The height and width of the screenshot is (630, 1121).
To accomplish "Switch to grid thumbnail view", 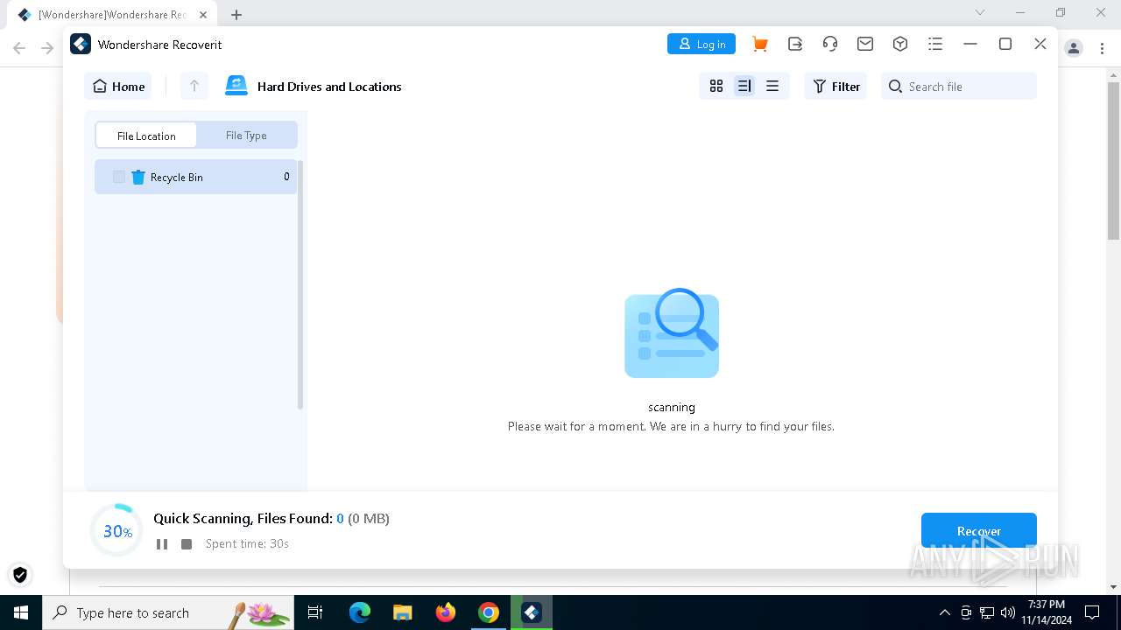I will (716, 86).
